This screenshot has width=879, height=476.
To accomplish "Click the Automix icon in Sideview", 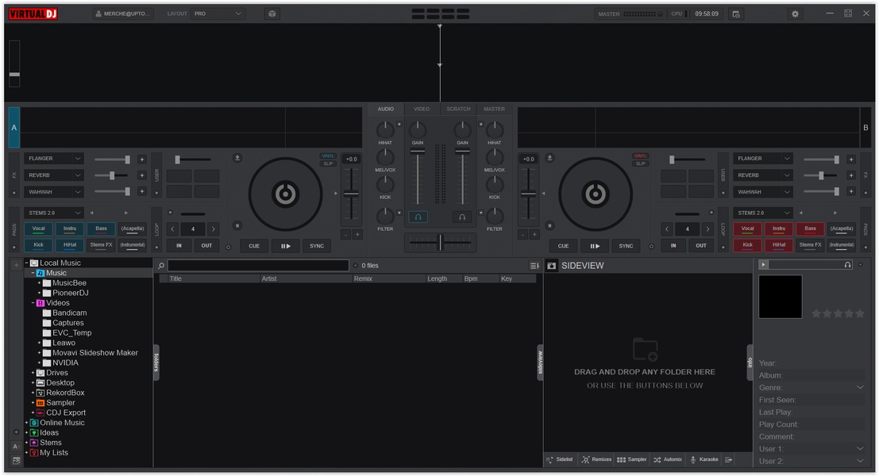I will [668, 459].
